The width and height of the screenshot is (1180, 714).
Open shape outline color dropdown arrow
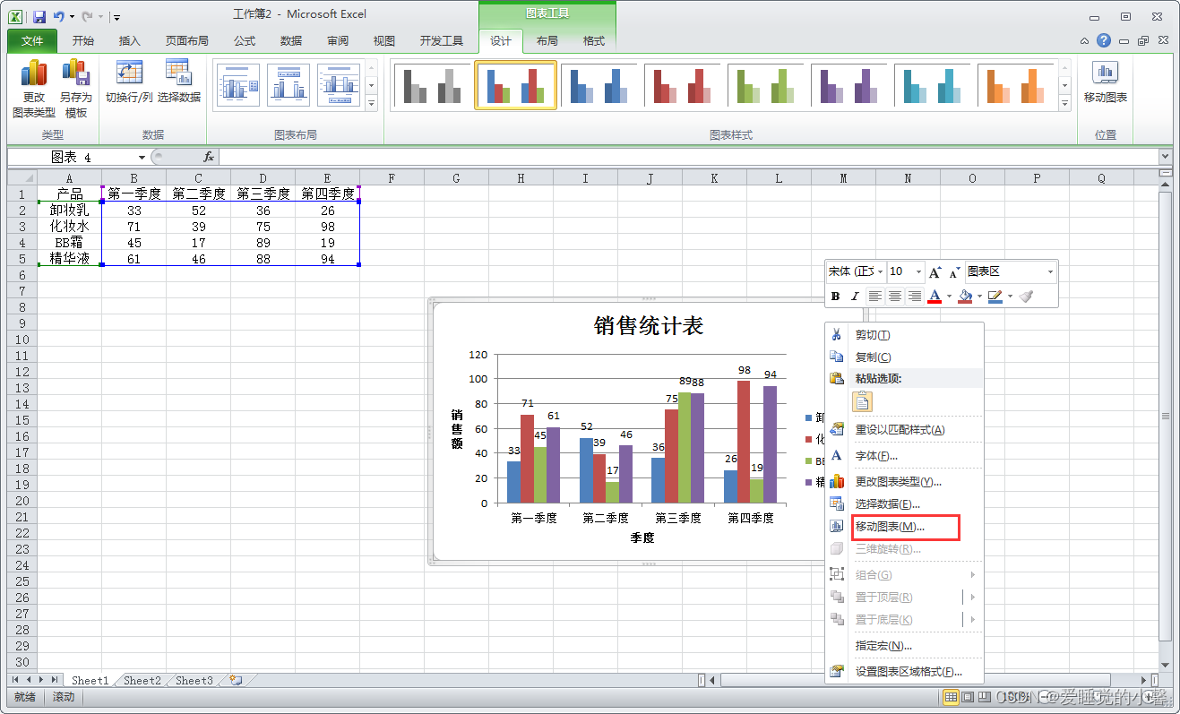[1010, 296]
